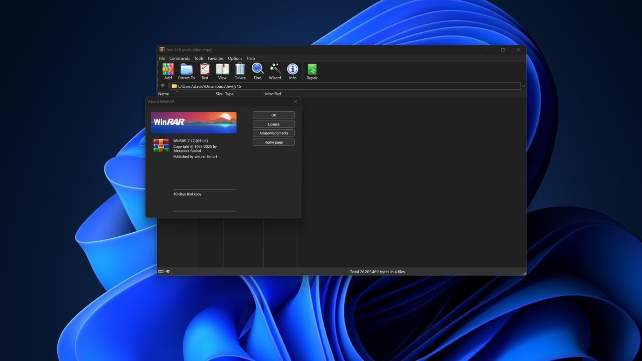
Task: Launch the Wizard wand icon
Action: pos(275,70)
